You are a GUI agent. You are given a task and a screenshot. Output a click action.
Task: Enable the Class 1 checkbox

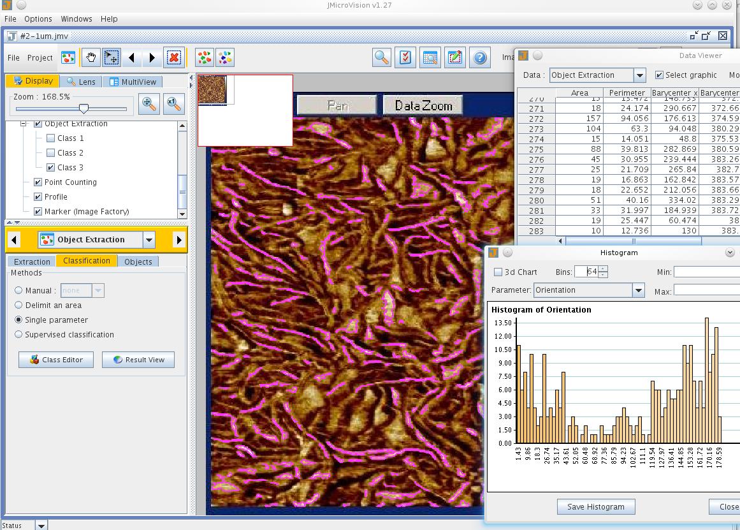(51, 138)
